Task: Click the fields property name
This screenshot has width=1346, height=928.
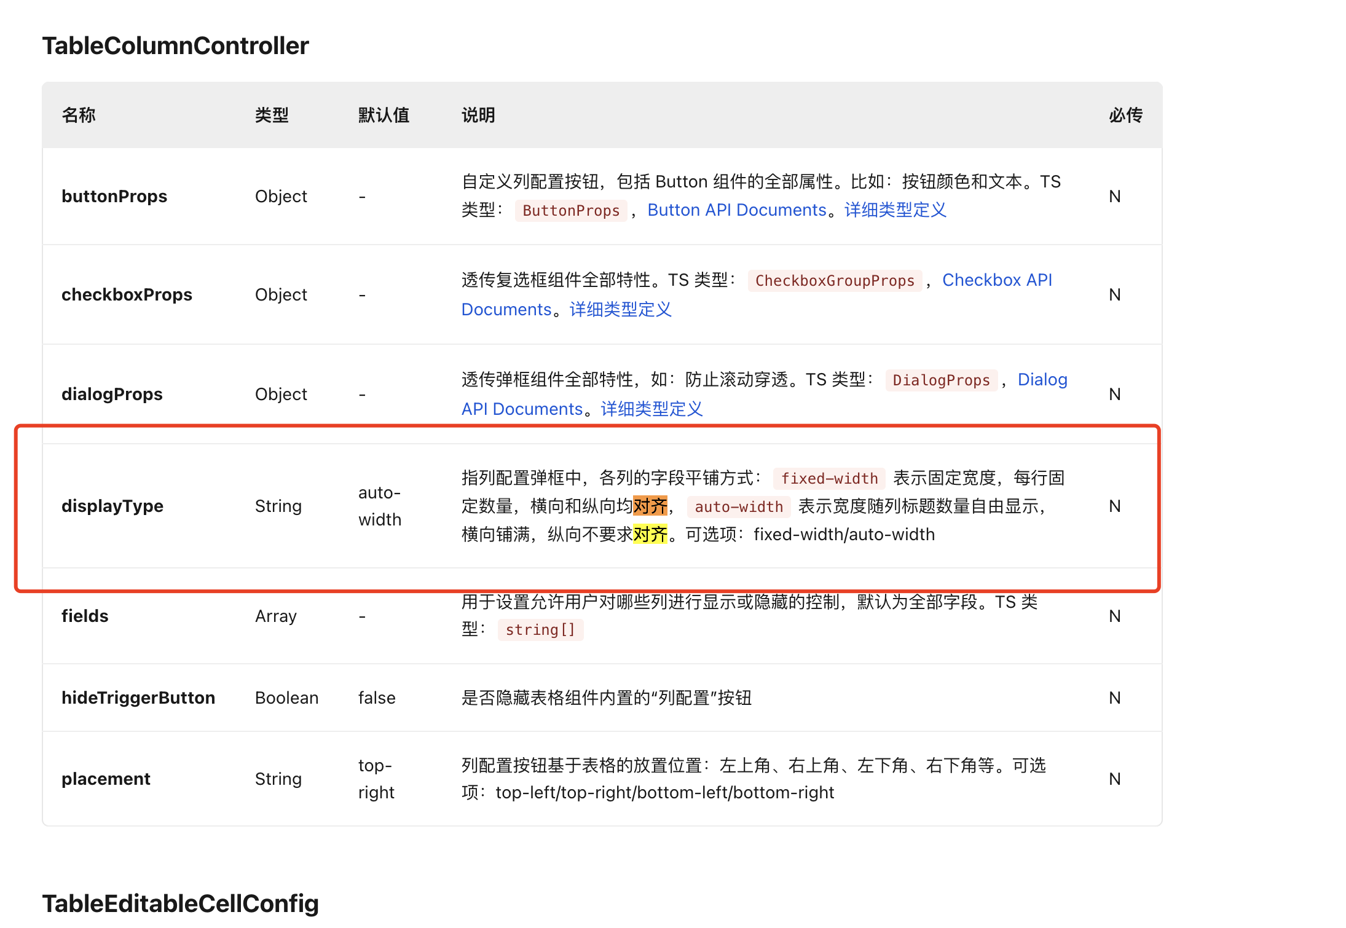Action: point(85,616)
